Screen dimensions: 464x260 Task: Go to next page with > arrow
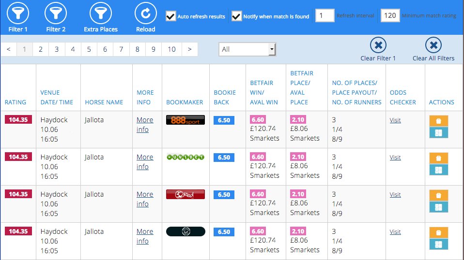189,49
